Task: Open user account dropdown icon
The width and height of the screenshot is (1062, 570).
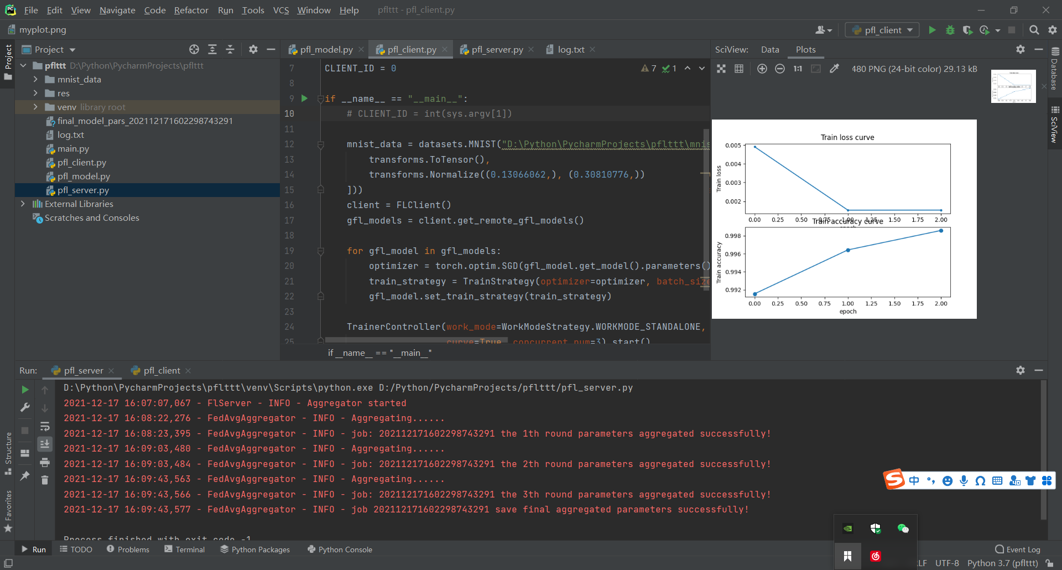Action: pos(824,30)
